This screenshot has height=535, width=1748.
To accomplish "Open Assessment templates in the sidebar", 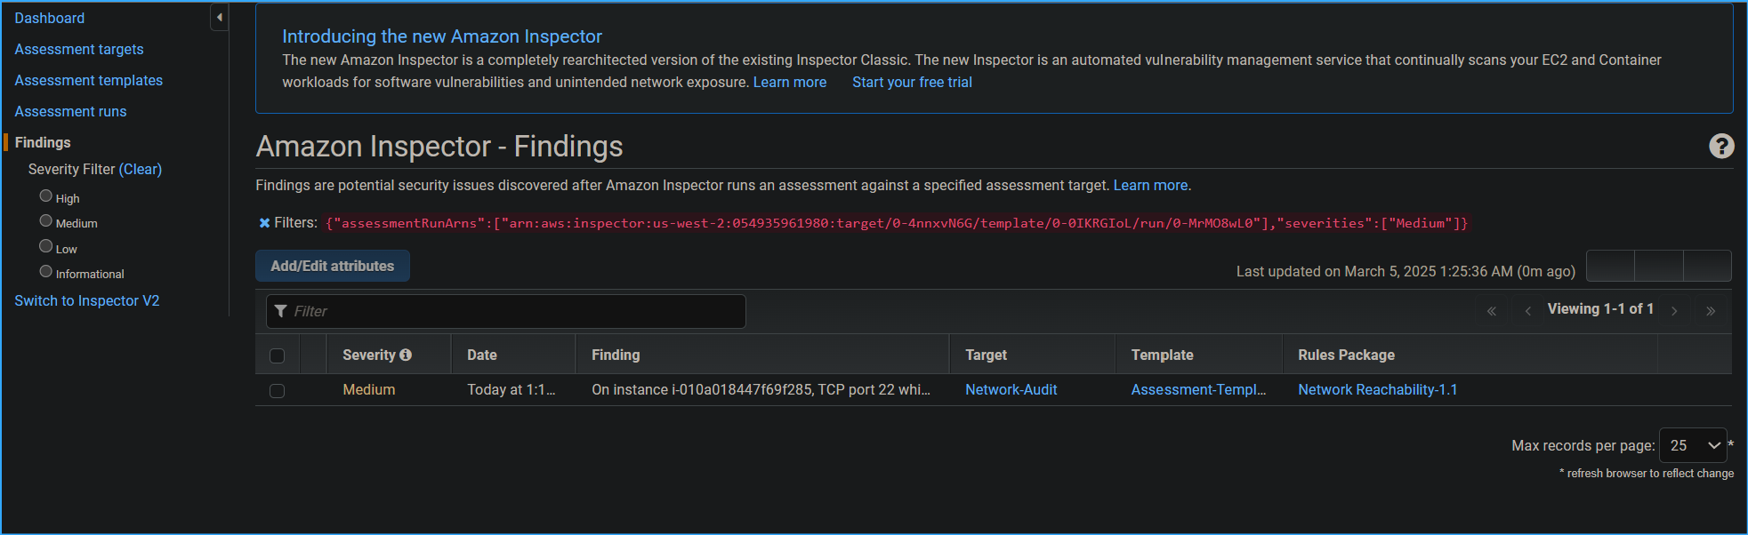I will click(89, 80).
